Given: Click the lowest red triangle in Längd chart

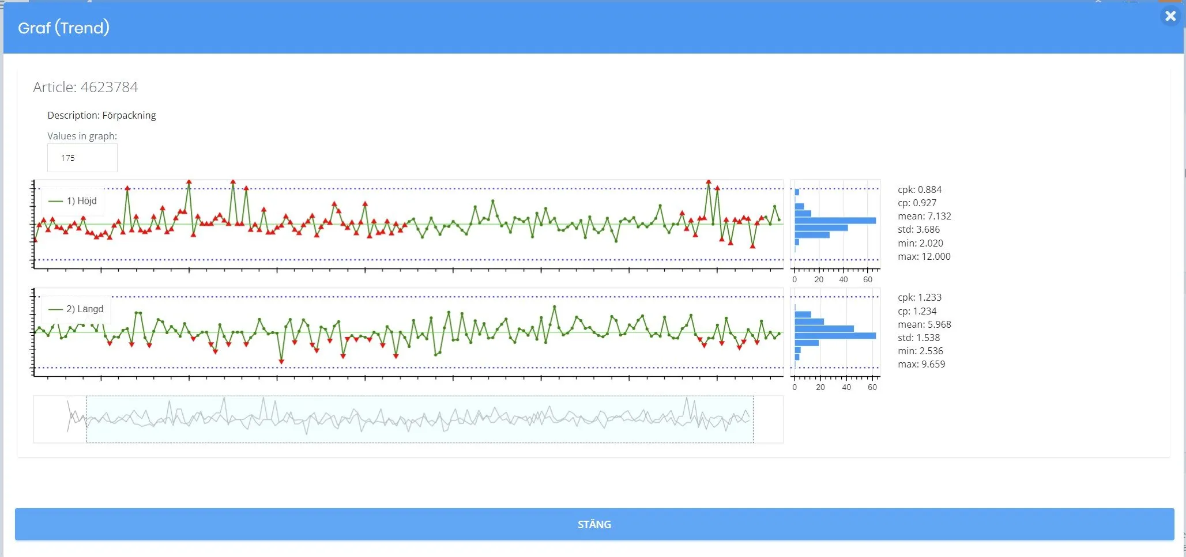Looking at the screenshot, I should tap(281, 362).
